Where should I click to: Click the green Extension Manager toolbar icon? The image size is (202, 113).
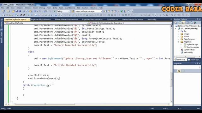pyautogui.click(x=122, y=11)
